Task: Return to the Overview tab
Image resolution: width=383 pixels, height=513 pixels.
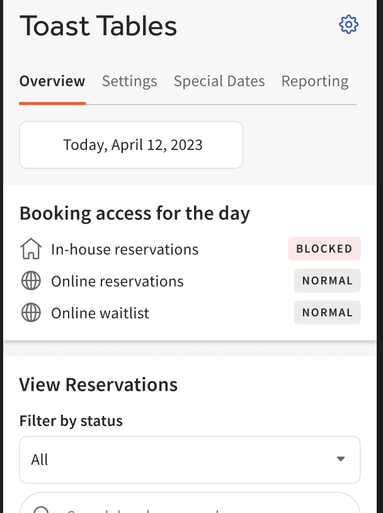Action: point(52,81)
